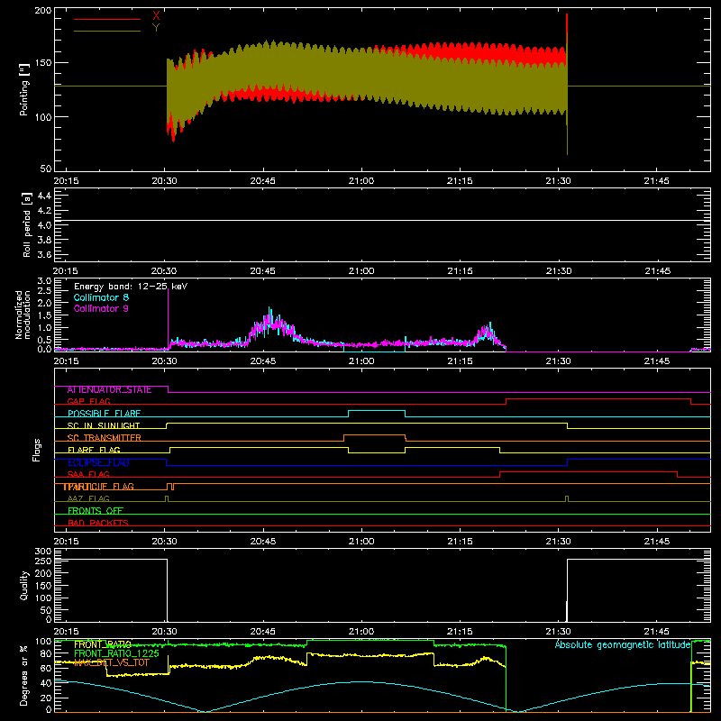This screenshot has width=721, height=721.
Task: Click the 3.0 tick on modulation axis
Action: 44,281
